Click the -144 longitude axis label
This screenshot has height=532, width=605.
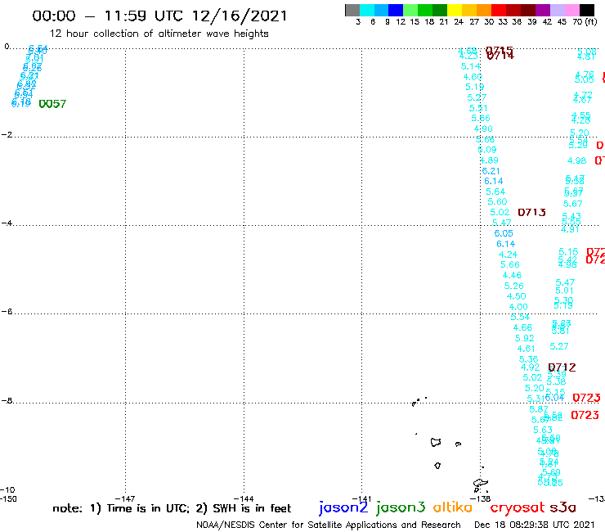pos(244,498)
